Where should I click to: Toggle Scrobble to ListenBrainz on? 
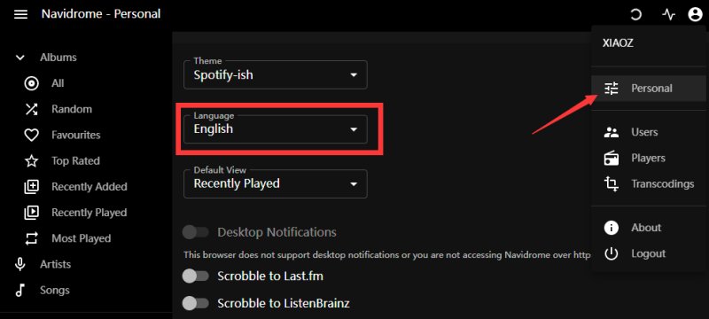[x=195, y=303]
